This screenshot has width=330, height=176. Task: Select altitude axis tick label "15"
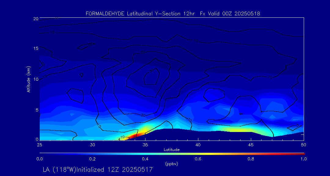pos(36,48)
